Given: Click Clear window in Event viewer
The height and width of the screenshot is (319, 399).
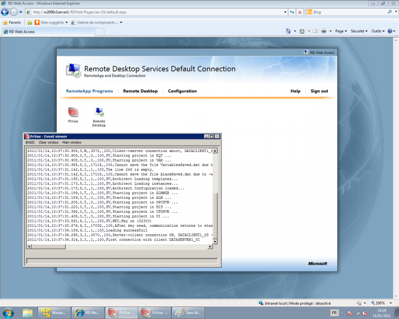Looking at the screenshot, I should (x=48, y=143).
